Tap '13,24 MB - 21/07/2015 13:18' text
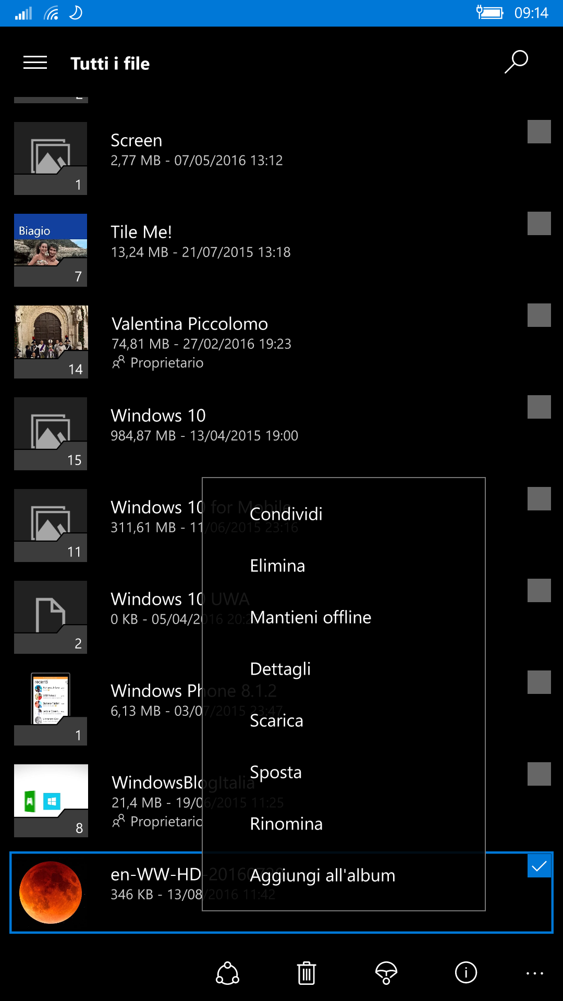563x1001 pixels. pos(201,252)
